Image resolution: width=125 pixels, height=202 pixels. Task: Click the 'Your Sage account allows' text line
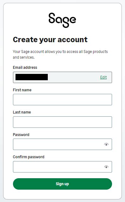click(60, 52)
